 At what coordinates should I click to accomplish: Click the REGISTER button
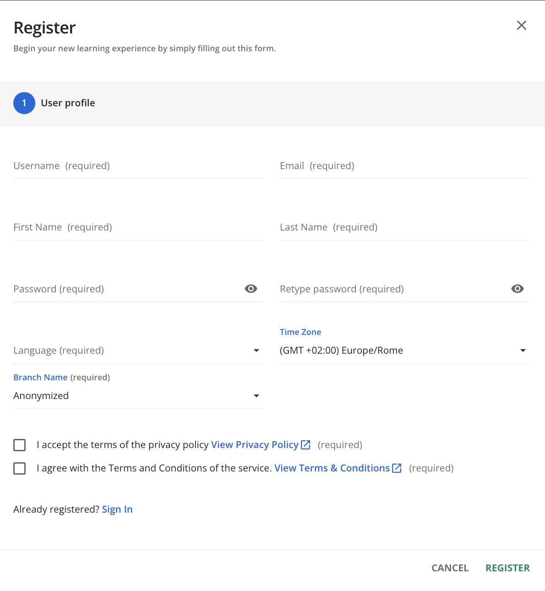507,568
